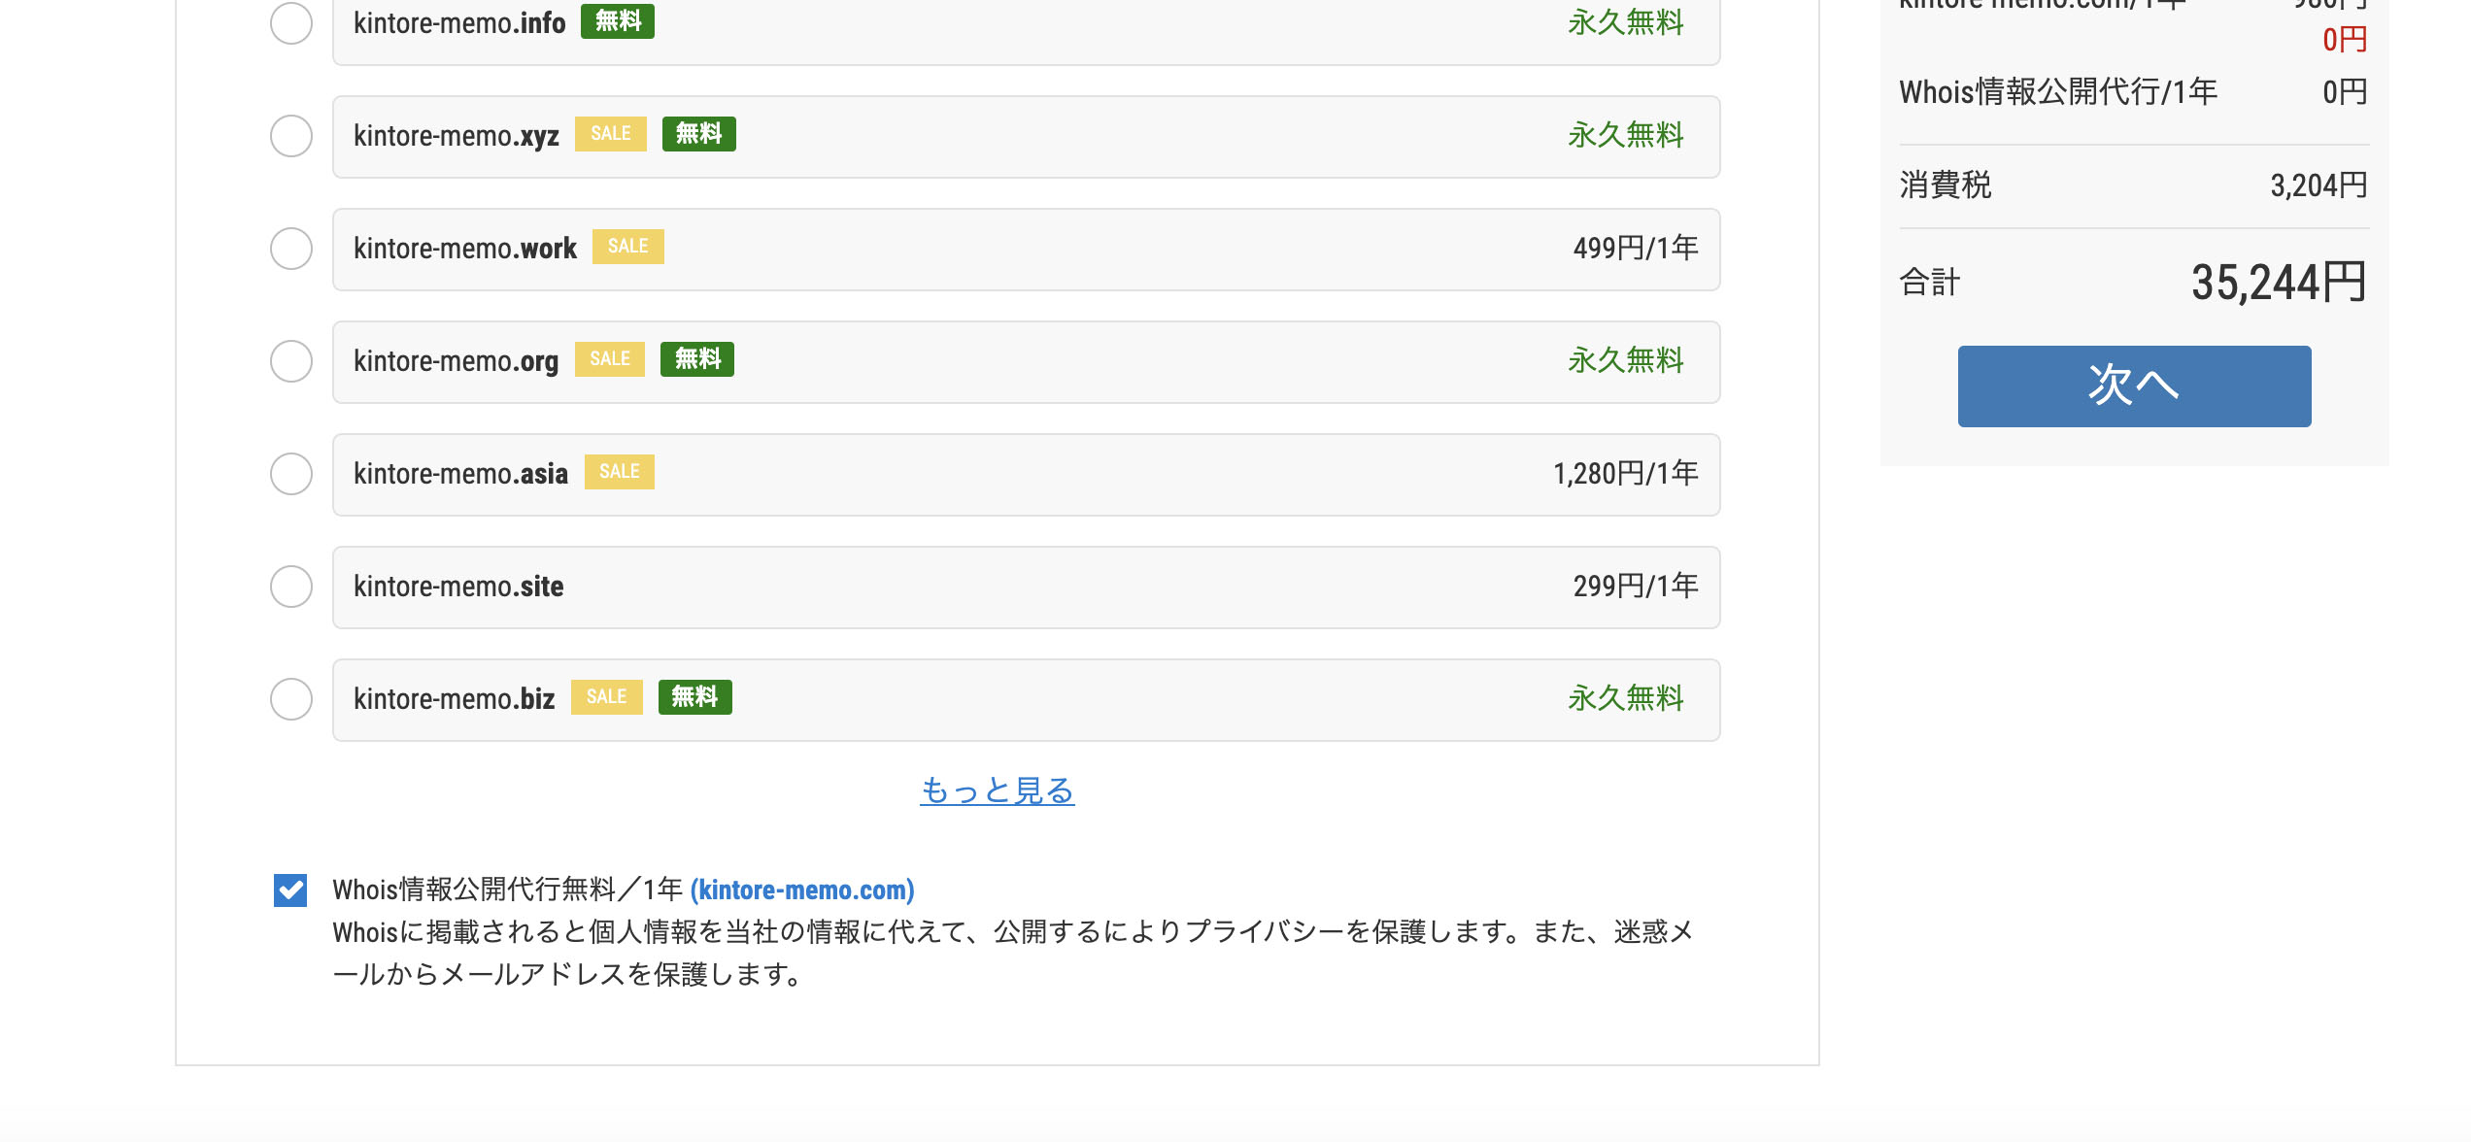2471x1142 pixels.
Task: Click the SALE badge on kintore-memo.org
Action: 609,359
